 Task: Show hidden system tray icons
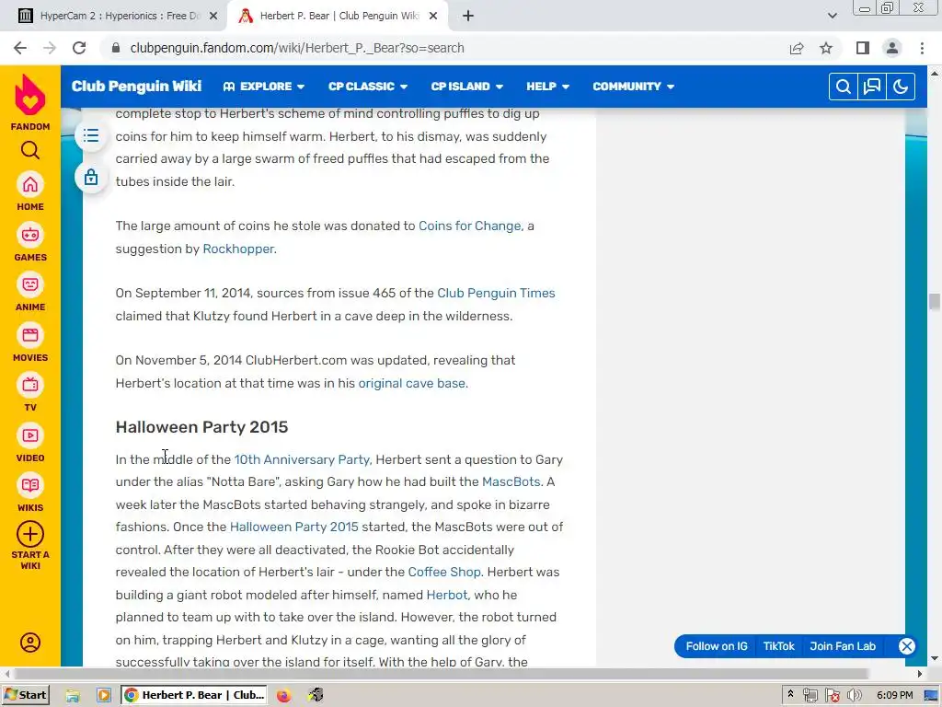[x=790, y=694]
